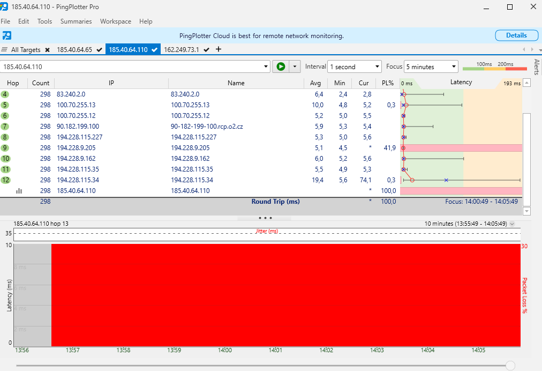Open the Alerts side panel
The height and width of the screenshot is (371, 542).
[537, 67]
